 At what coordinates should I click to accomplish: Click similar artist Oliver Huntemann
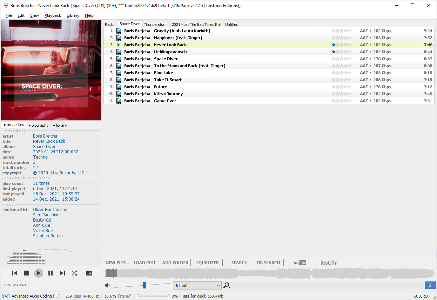[x=50, y=210]
